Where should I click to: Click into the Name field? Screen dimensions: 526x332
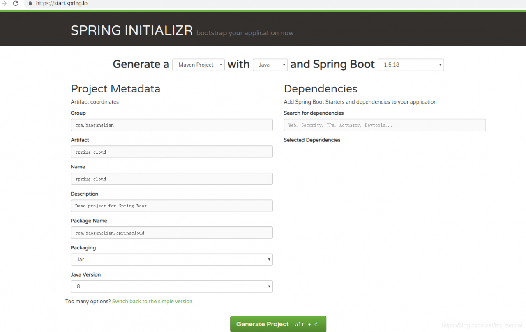172,179
